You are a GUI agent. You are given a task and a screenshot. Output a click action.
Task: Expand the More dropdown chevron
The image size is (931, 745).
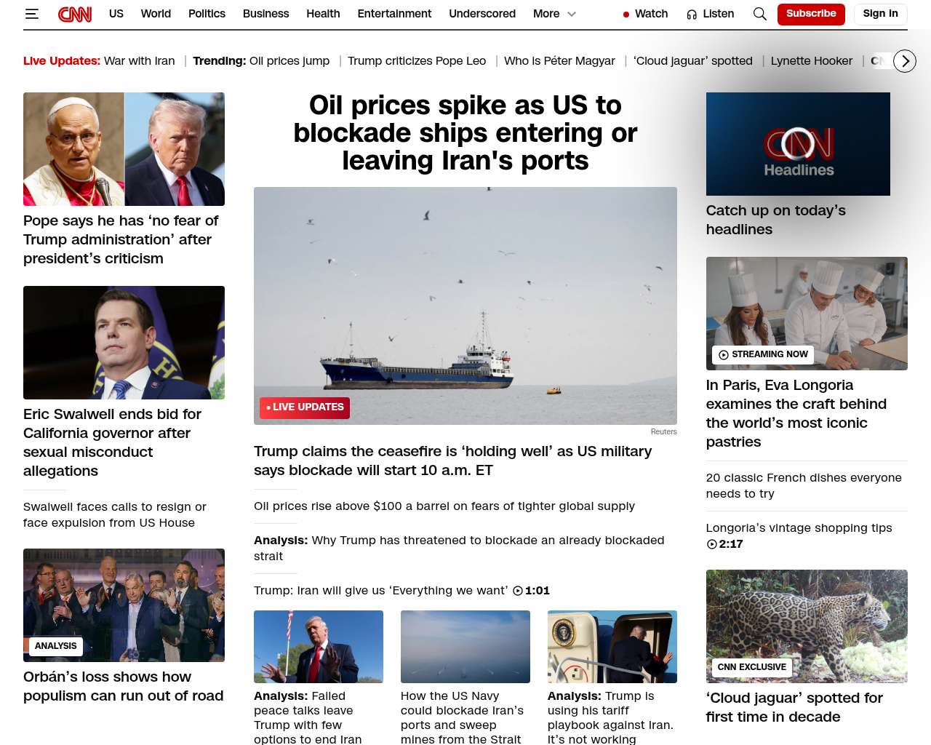[572, 14]
